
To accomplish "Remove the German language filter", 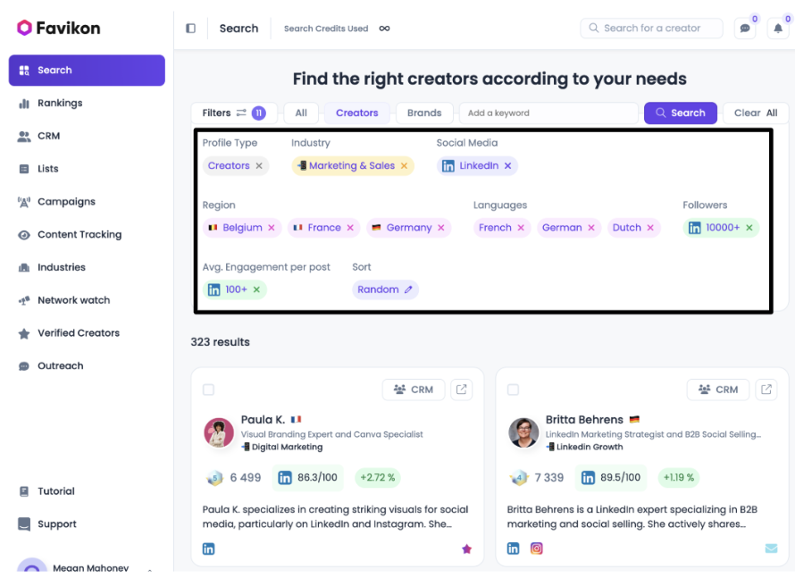I will (x=591, y=228).
